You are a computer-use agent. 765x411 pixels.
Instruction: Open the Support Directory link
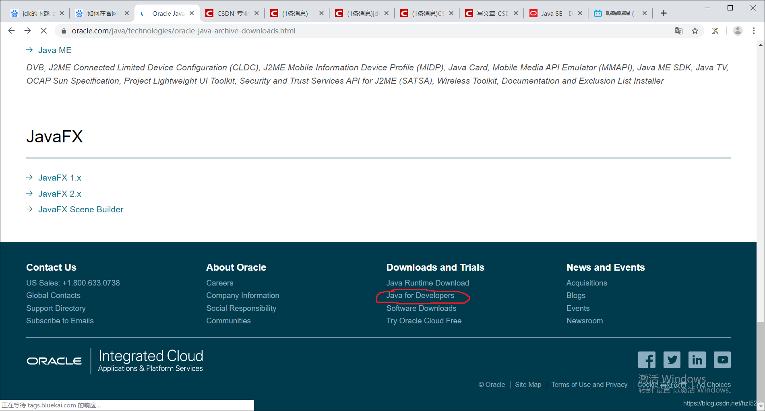point(56,308)
